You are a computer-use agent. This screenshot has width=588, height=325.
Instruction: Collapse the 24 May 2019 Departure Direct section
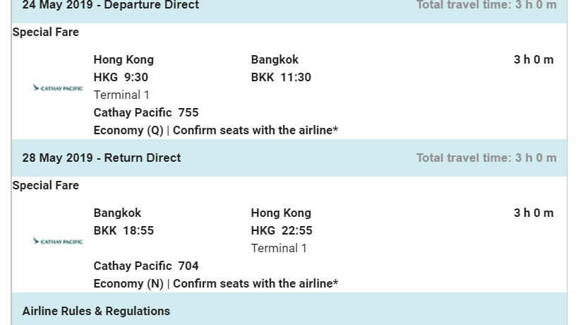110,6
